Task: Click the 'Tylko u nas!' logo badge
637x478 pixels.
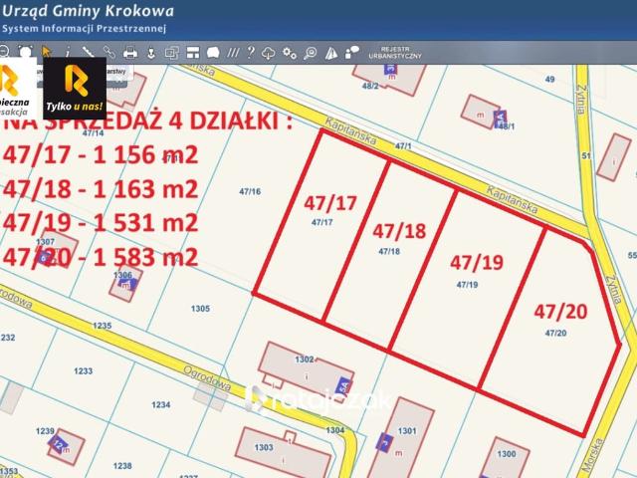Action: (75, 88)
